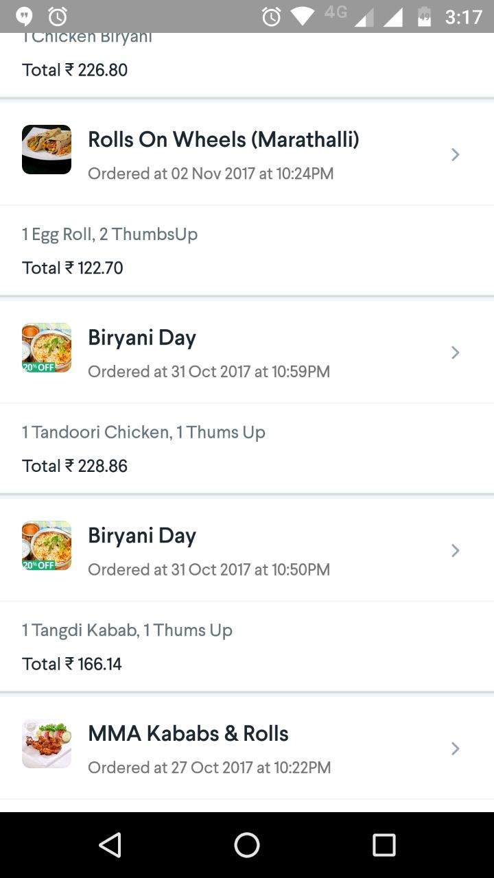Expand MMA Kababs & Rolls order chevron

click(455, 748)
